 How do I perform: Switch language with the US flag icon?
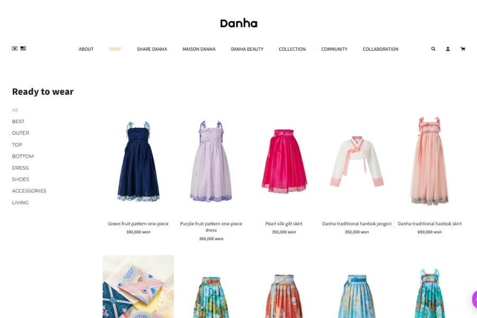coord(23,48)
